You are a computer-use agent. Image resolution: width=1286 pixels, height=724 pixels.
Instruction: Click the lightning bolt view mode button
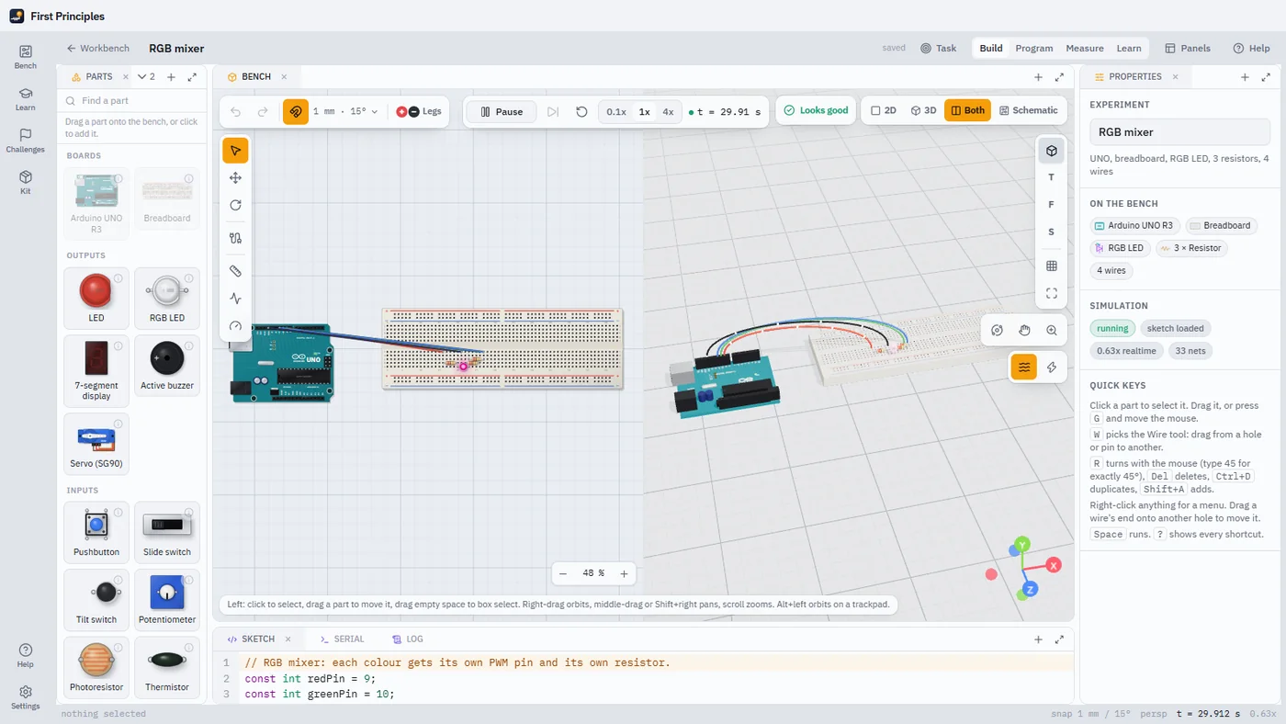click(1052, 367)
